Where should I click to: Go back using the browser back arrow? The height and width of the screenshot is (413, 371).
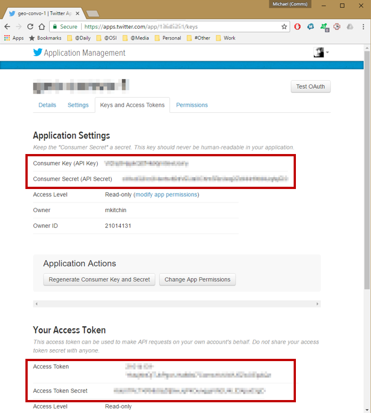point(7,27)
